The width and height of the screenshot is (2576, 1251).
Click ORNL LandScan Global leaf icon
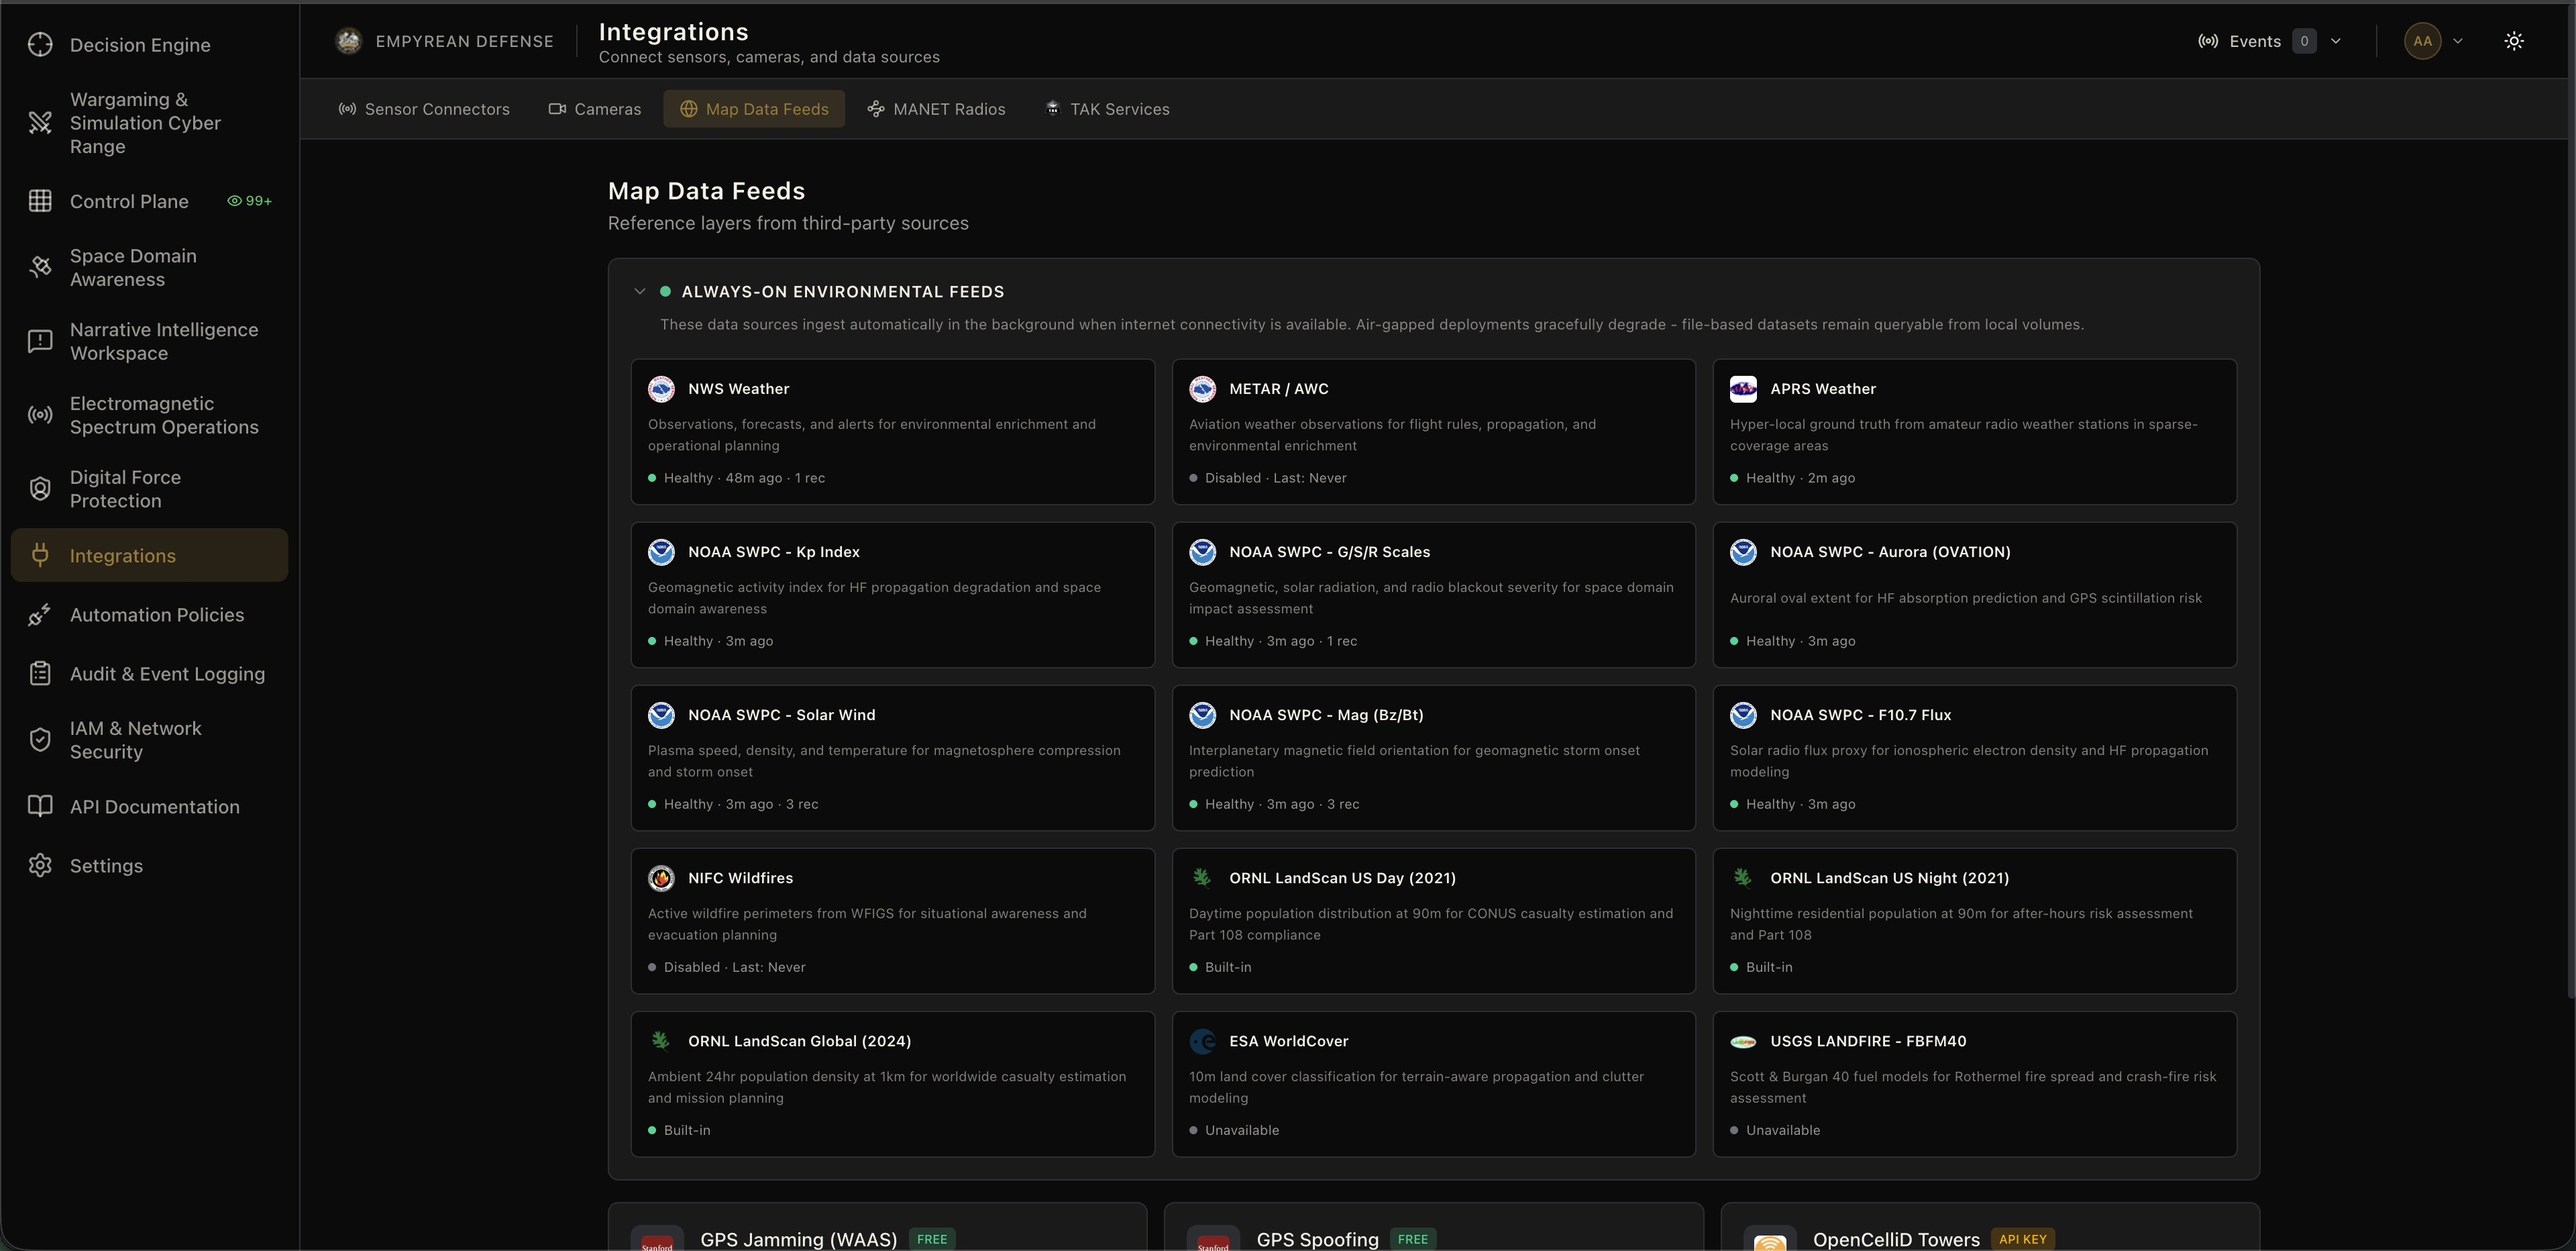coord(661,1041)
